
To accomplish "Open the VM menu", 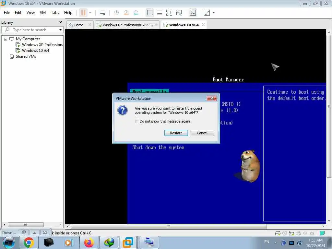I will pos(43,13).
